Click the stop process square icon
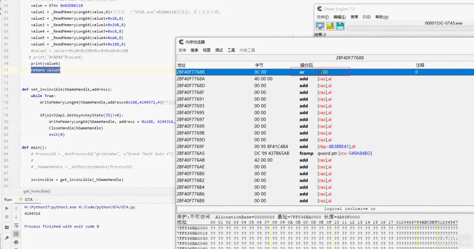 [7, 217]
